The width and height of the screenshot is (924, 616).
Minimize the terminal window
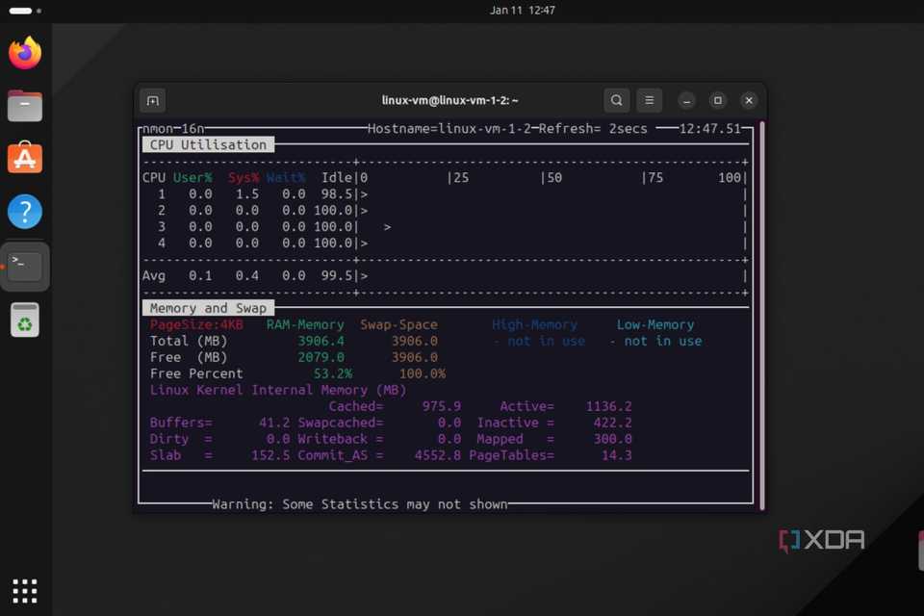[686, 100]
